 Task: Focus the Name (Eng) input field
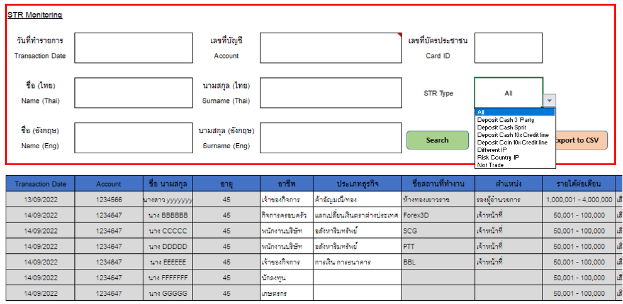pyautogui.click(x=133, y=138)
